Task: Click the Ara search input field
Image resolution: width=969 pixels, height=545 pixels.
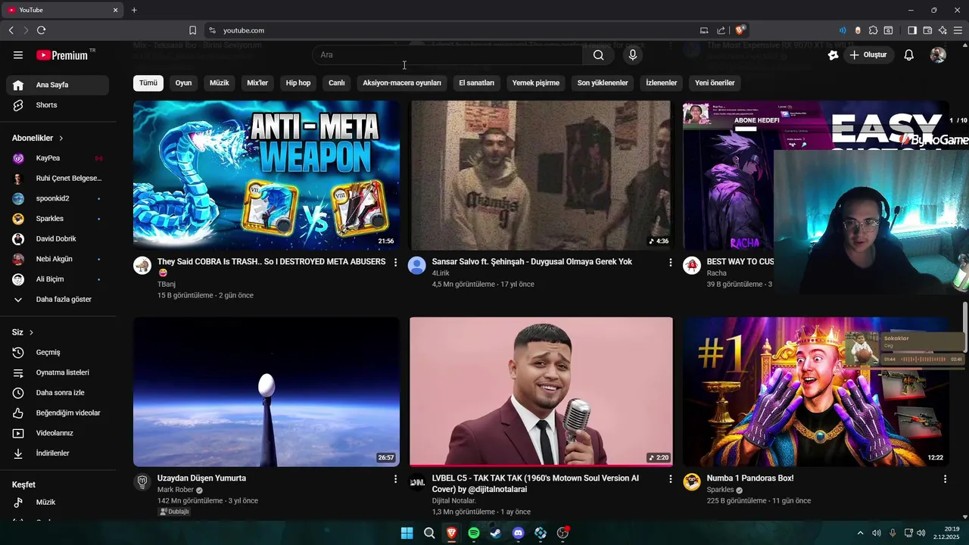Action: coord(447,54)
